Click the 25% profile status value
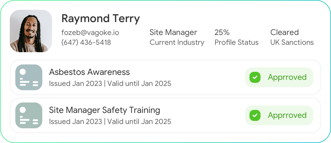The image size is (331, 143). [x=222, y=32]
